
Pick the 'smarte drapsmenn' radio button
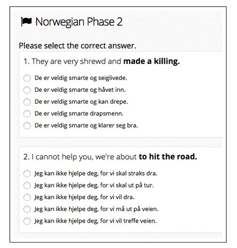27,114
